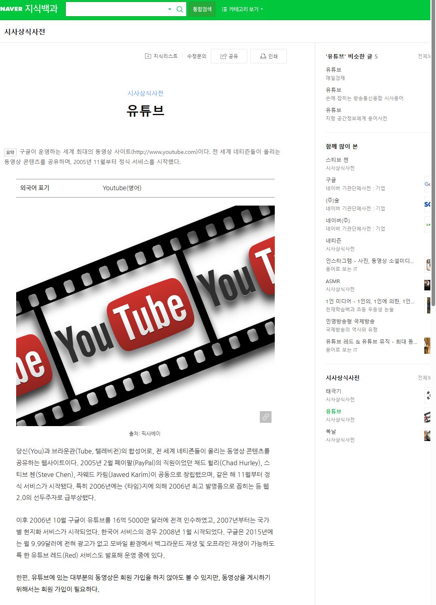This screenshot has height=605, width=436.
Task: Open 유튜브 레드 & 유튜브 뮤직 entry
Action: (372, 341)
